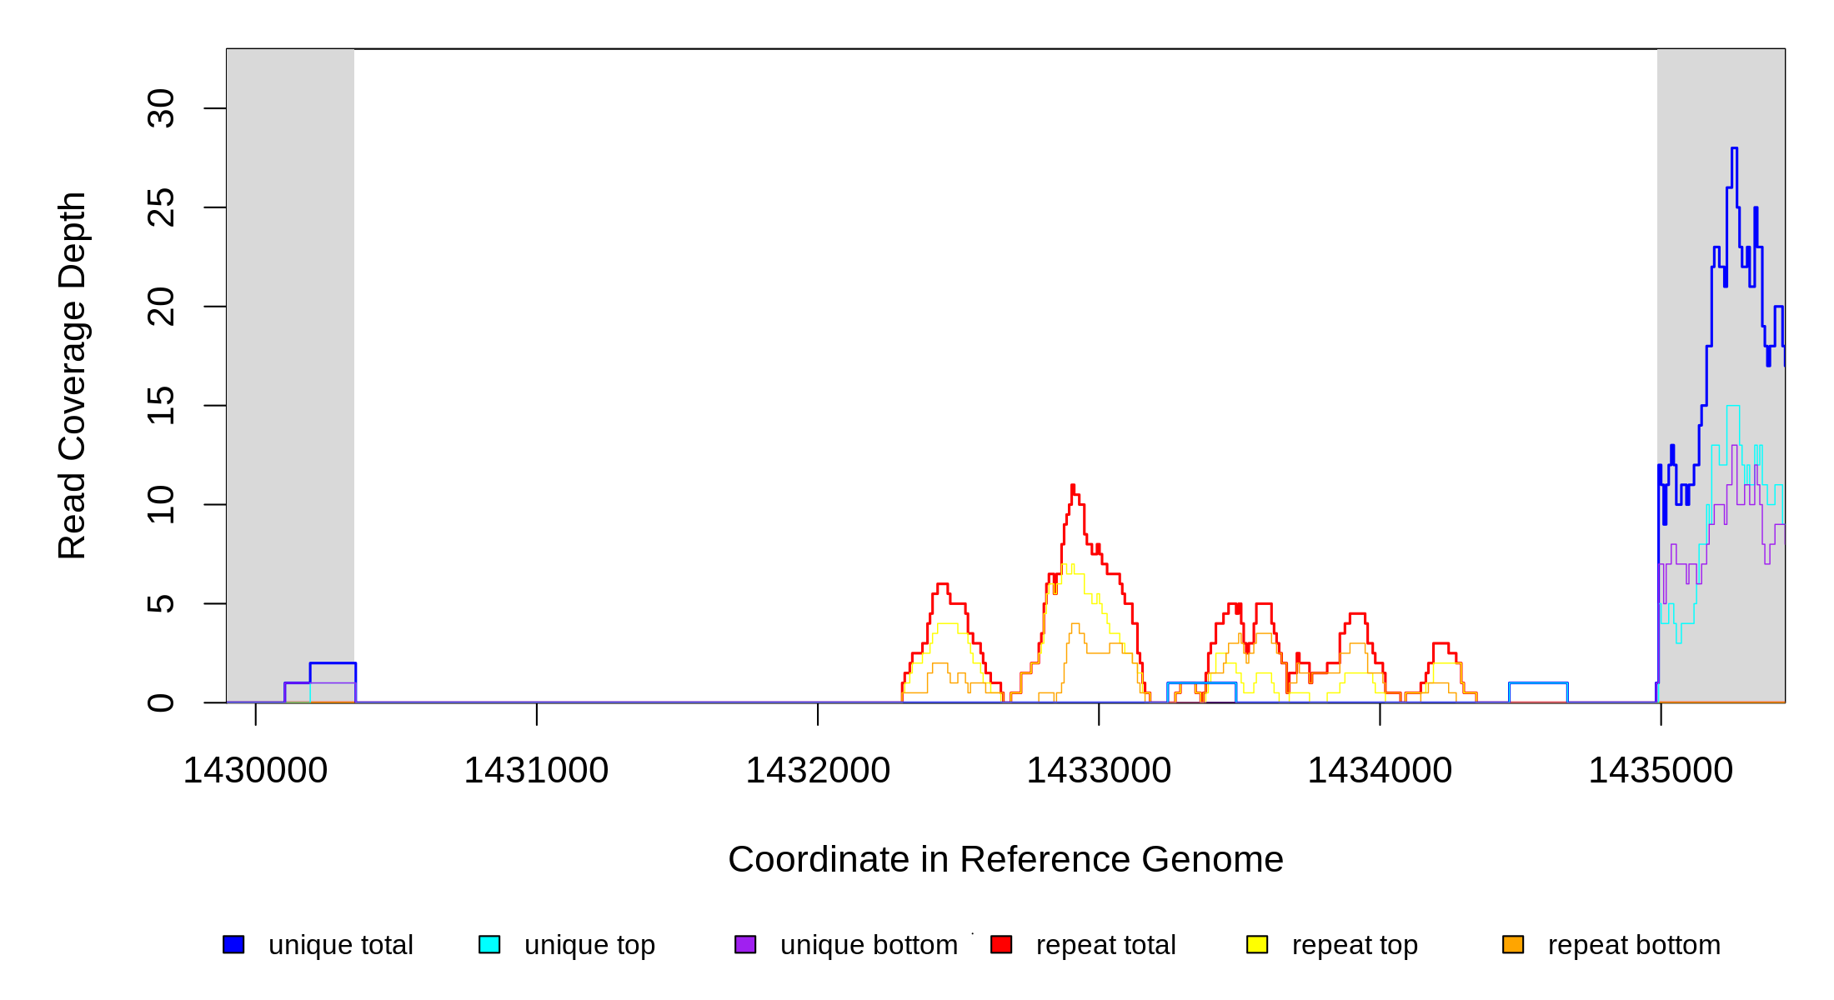Click the 'unique total' legend label
Screen dimensions: 1834x1000
[340, 945]
